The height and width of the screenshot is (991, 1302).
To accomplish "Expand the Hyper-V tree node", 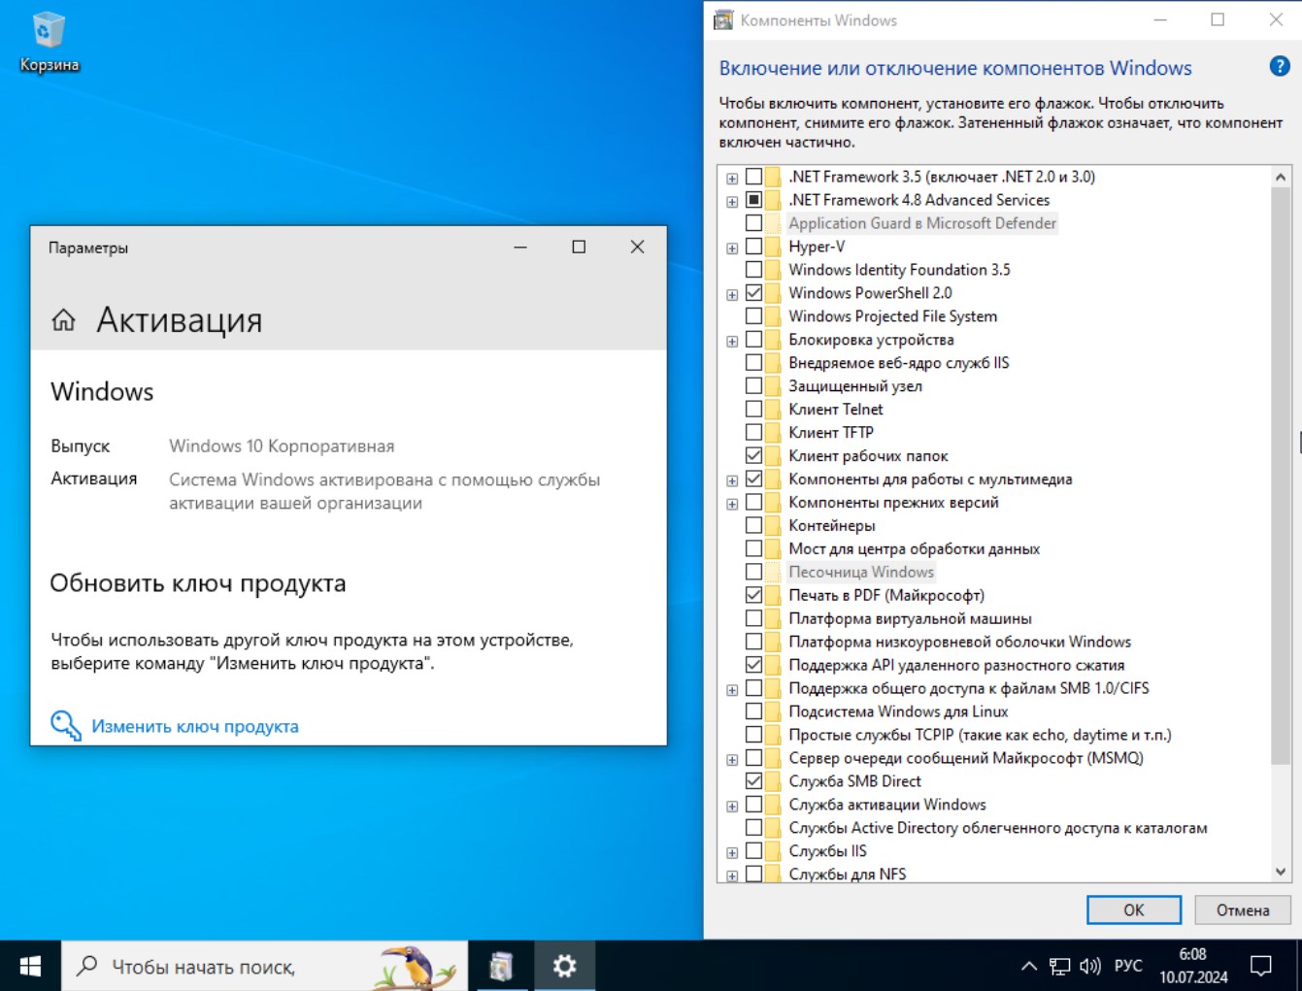I will pos(732,248).
